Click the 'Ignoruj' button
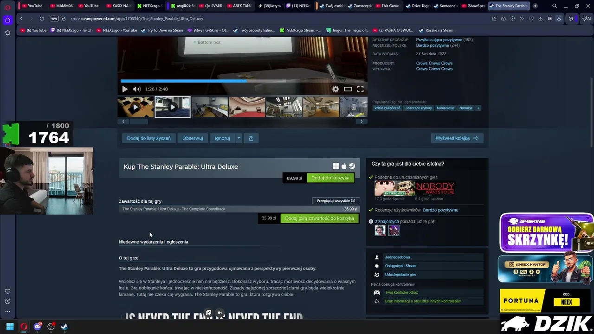This screenshot has height=334, width=594. pyautogui.click(x=222, y=138)
